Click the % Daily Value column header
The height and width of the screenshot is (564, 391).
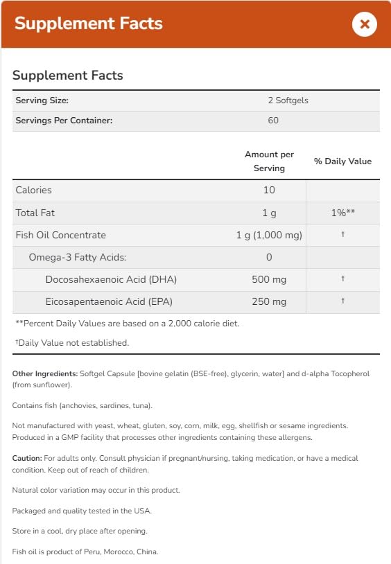(x=342, y=161)
